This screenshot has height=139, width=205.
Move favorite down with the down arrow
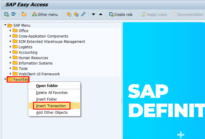(x=93, y=14)
